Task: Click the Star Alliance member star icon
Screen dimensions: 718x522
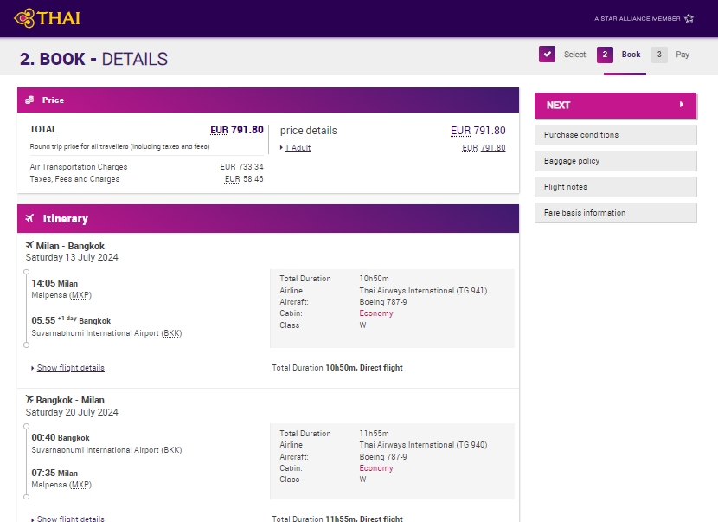Action: (689, 18)
